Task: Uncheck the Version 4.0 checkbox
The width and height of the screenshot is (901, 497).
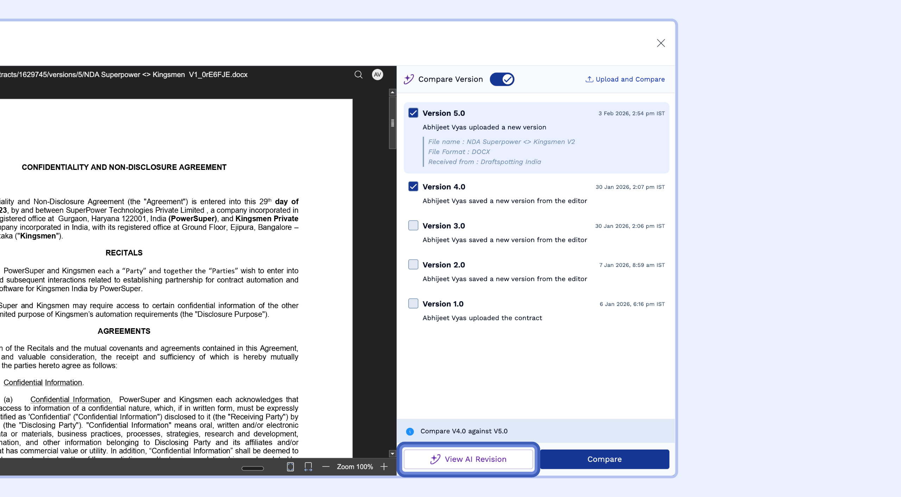Action: click(413, 186)
